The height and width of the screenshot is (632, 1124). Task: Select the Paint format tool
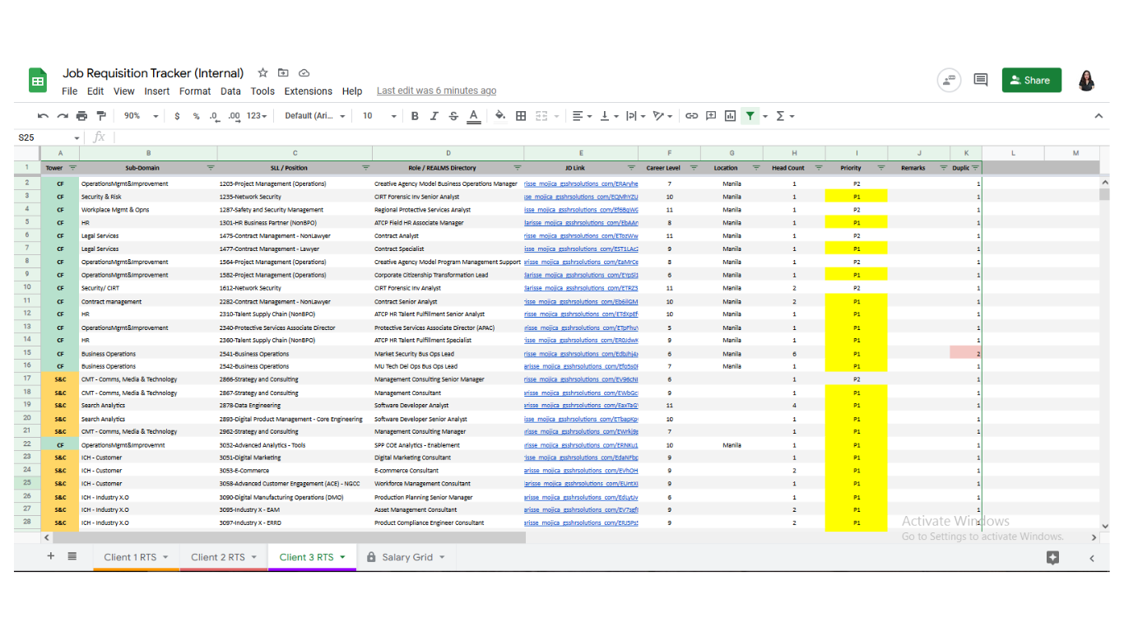coord(101,116)
